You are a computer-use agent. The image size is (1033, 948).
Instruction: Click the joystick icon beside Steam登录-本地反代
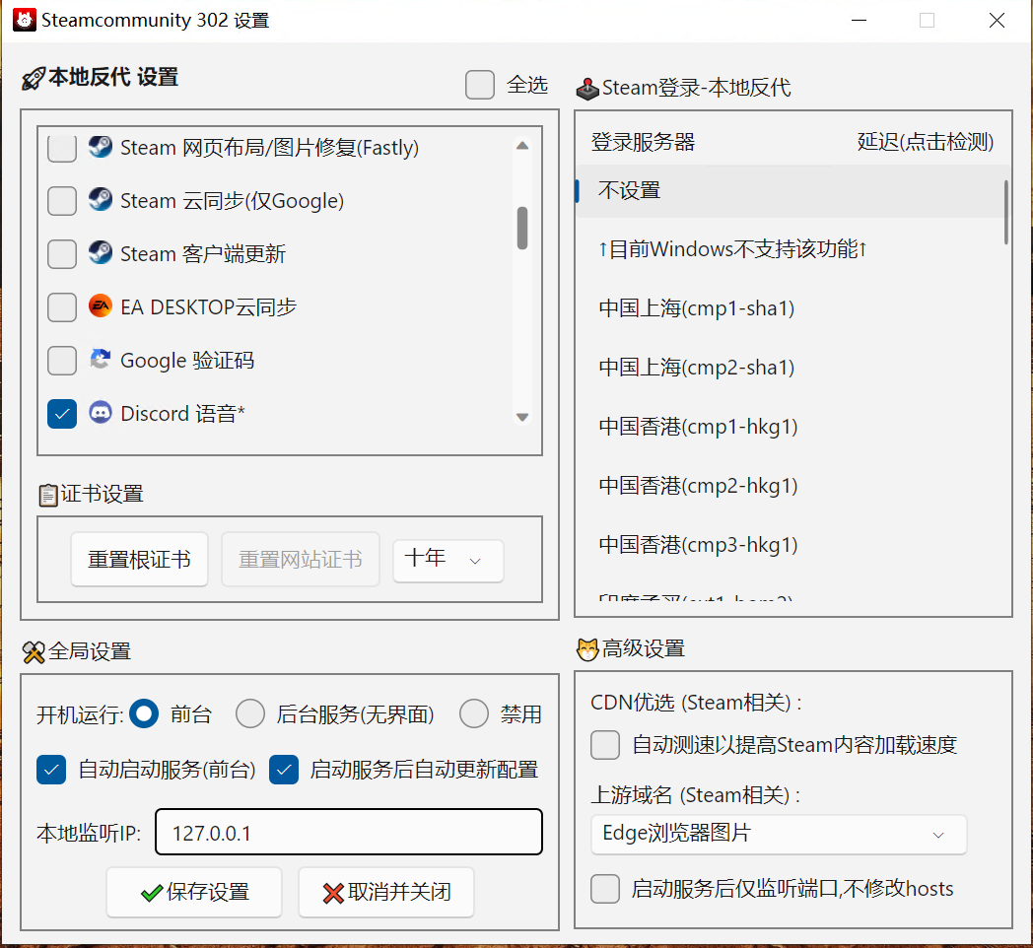coord(586,89)
